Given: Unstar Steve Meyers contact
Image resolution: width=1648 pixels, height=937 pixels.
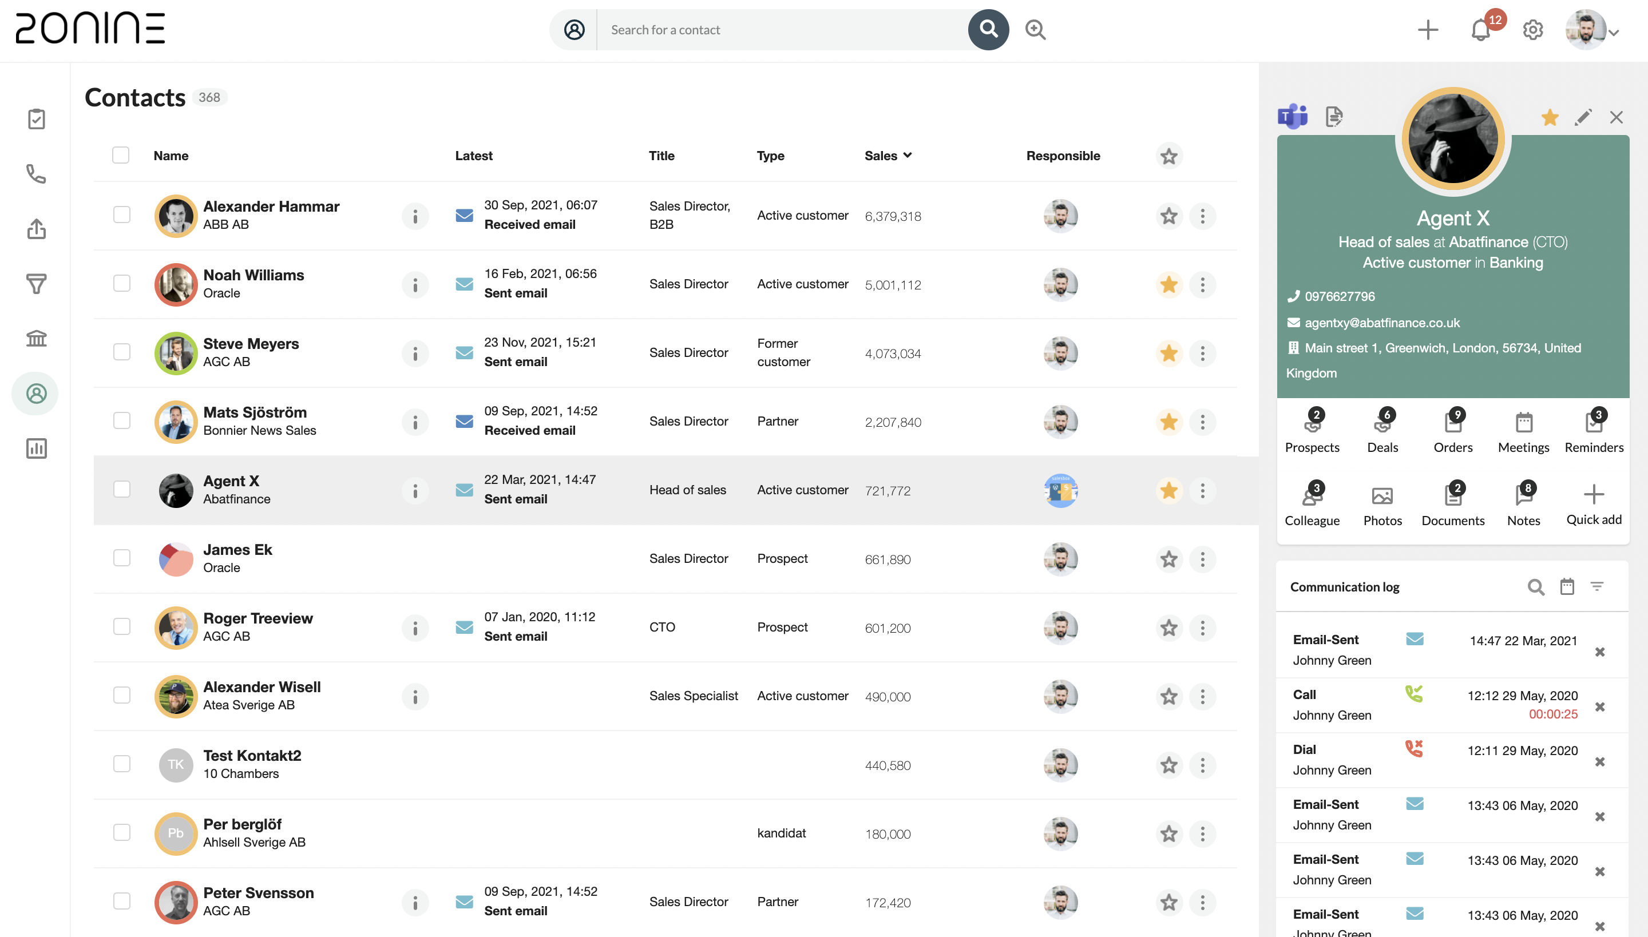Looking at the screenshot, I should click(1169, 354).
